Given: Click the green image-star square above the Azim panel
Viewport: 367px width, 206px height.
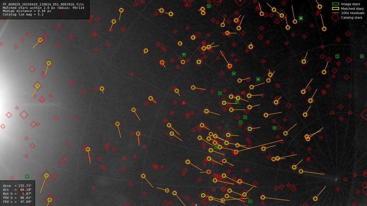Looking at the screenshot, I should [x=27, y=176].
